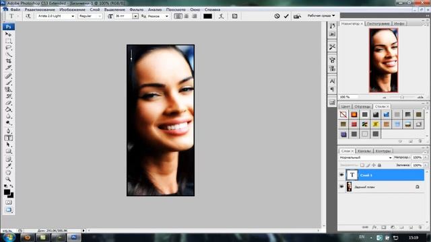
Task: Toggle lock transparent pixels
Action: [362, 165]
